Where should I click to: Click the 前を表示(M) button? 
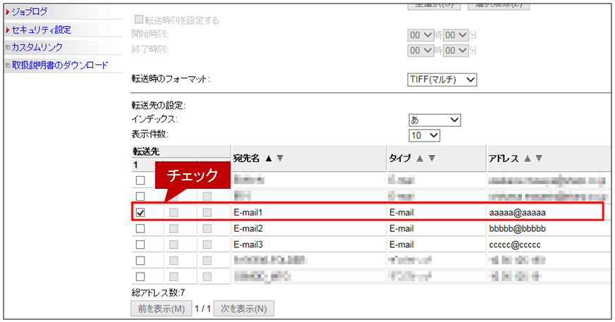click(x=160, y=309)
